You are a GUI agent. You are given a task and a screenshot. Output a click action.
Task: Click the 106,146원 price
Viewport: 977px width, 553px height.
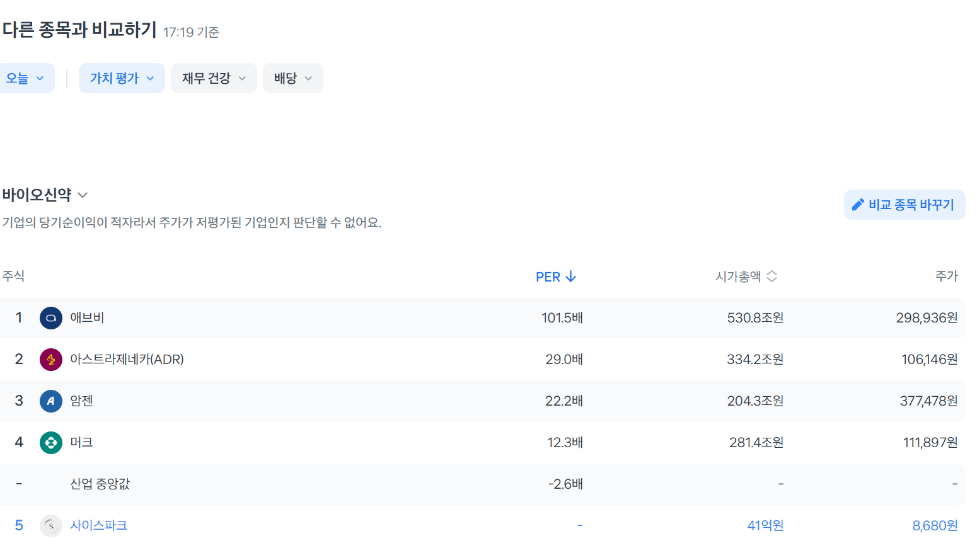[929, 359]
